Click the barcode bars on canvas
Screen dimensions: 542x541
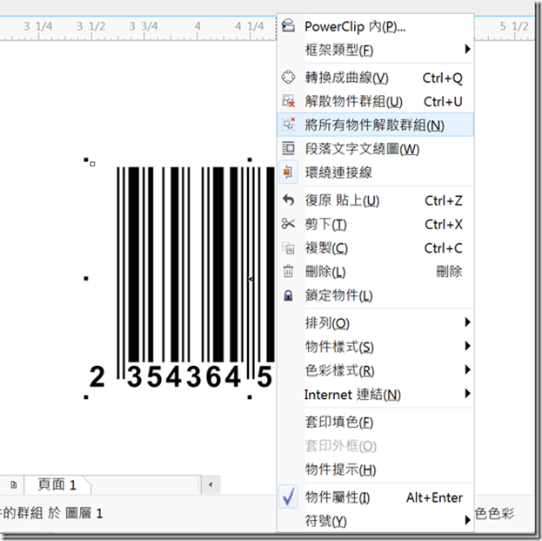click(195, 265)
